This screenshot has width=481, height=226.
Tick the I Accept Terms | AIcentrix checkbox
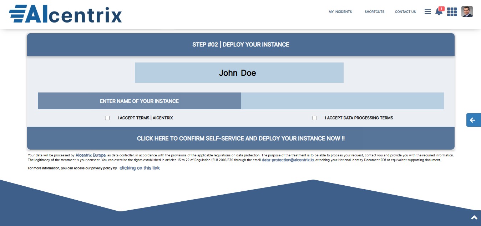pyautogui.click(x=107, y=118)
